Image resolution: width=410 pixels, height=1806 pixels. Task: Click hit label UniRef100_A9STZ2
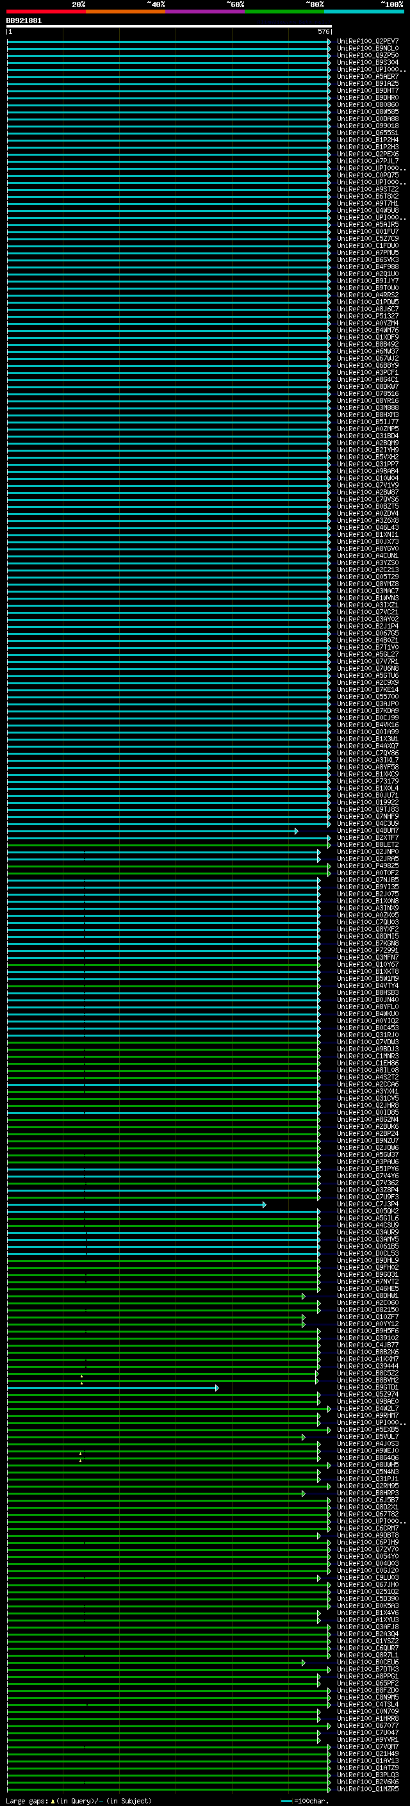coord(367,189)
